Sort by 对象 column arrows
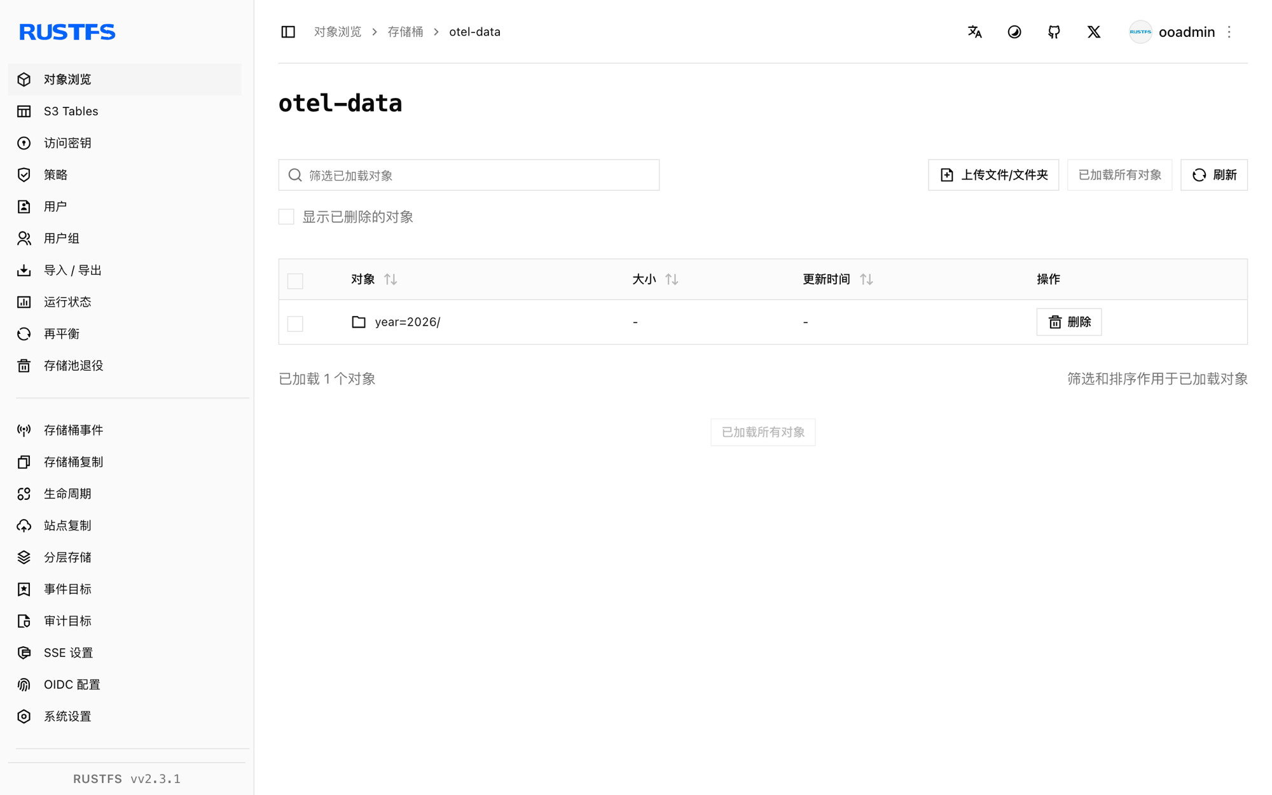Screen dimensions: 1272x795 391,279
